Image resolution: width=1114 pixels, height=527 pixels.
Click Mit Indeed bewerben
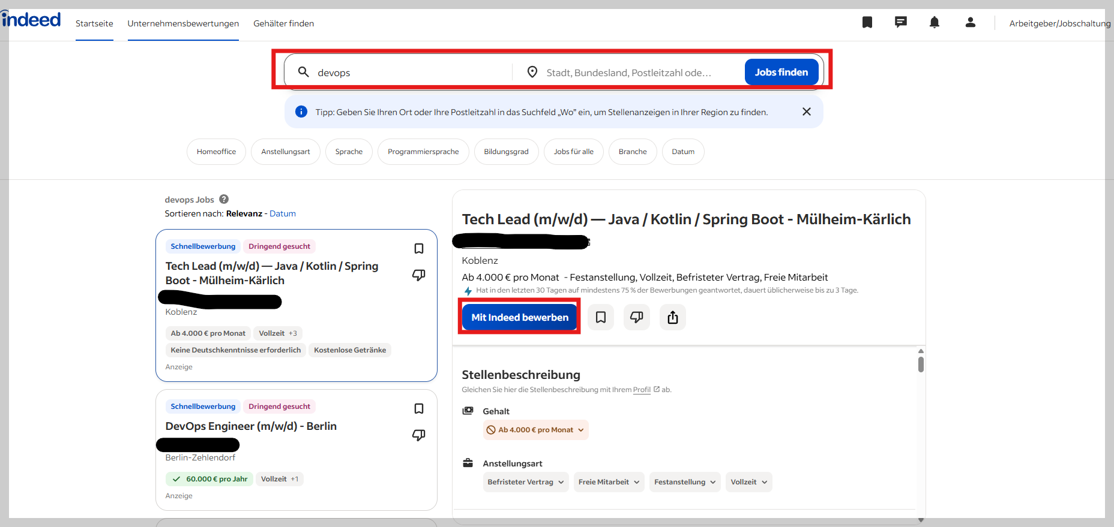tap(520, 317)
